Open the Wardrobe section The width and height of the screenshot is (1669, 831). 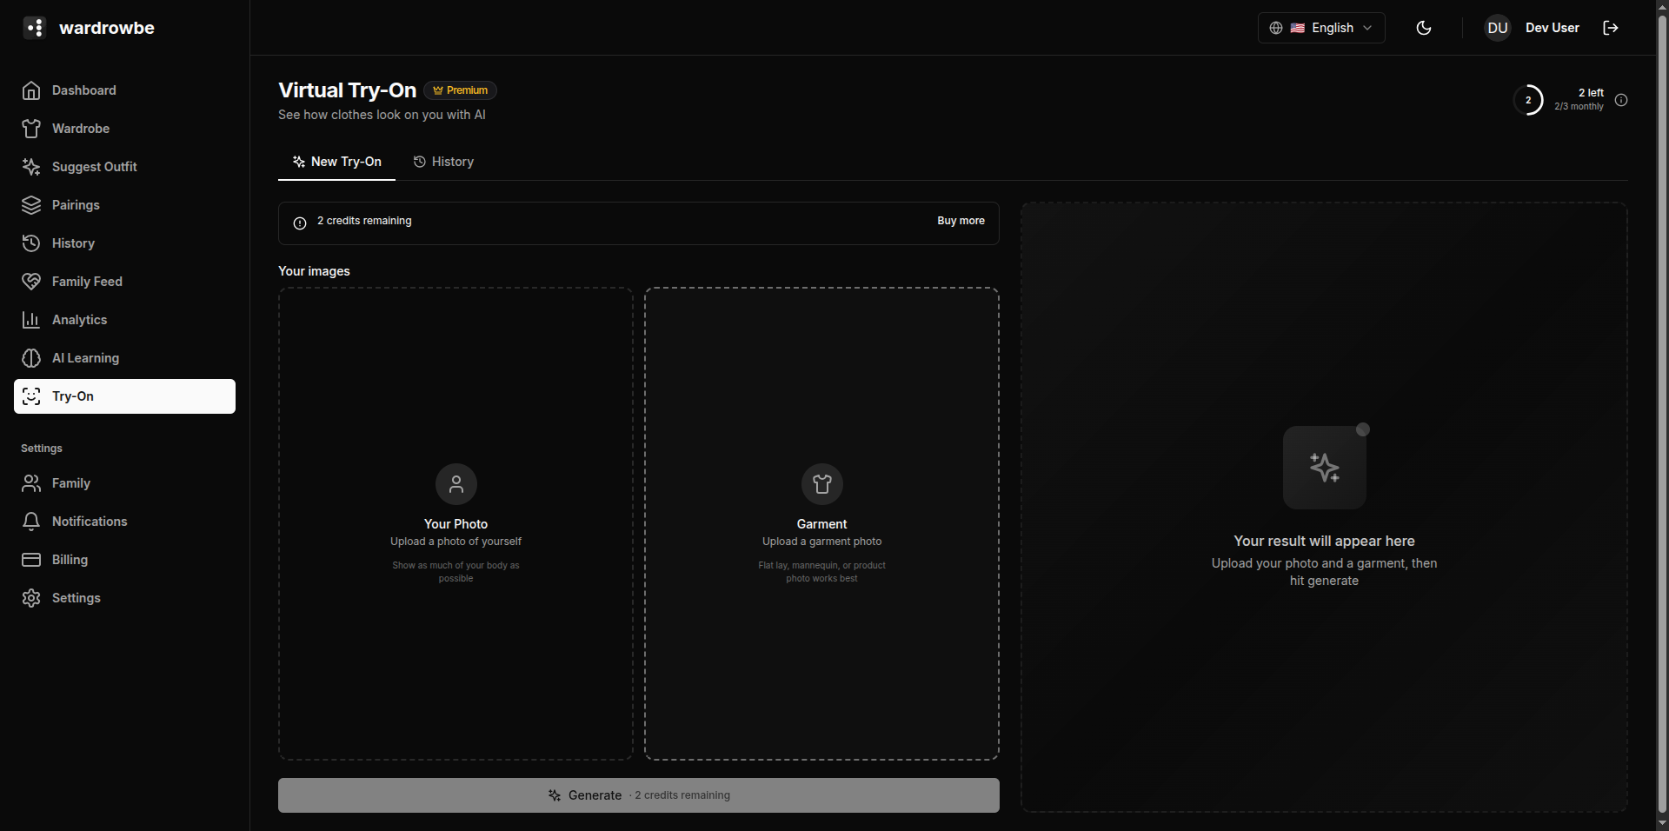[80, 128]
